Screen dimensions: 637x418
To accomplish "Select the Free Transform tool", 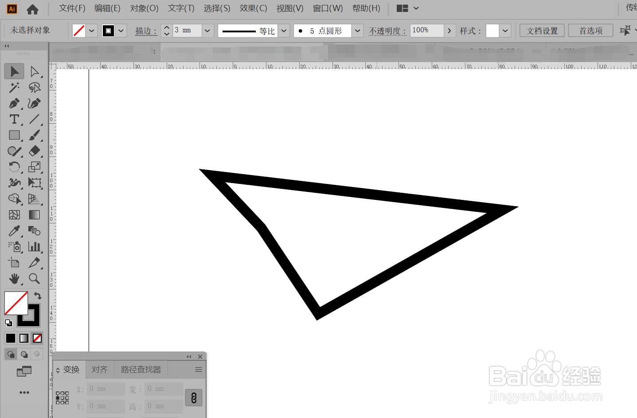I will (34, 183).
